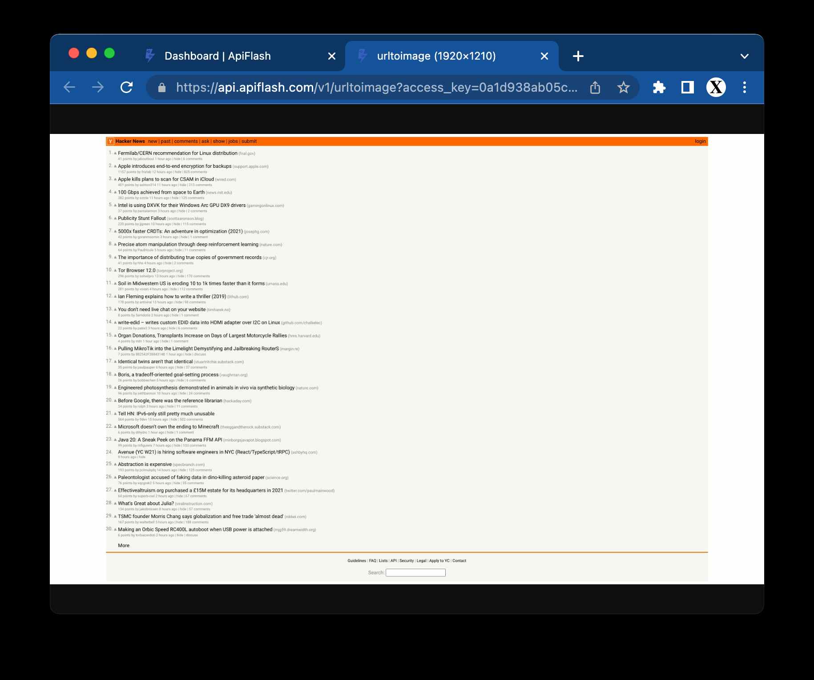This screenshot has height=680, width=814.
Task: Go back with the browser back arrow
Action: point(69,87)
